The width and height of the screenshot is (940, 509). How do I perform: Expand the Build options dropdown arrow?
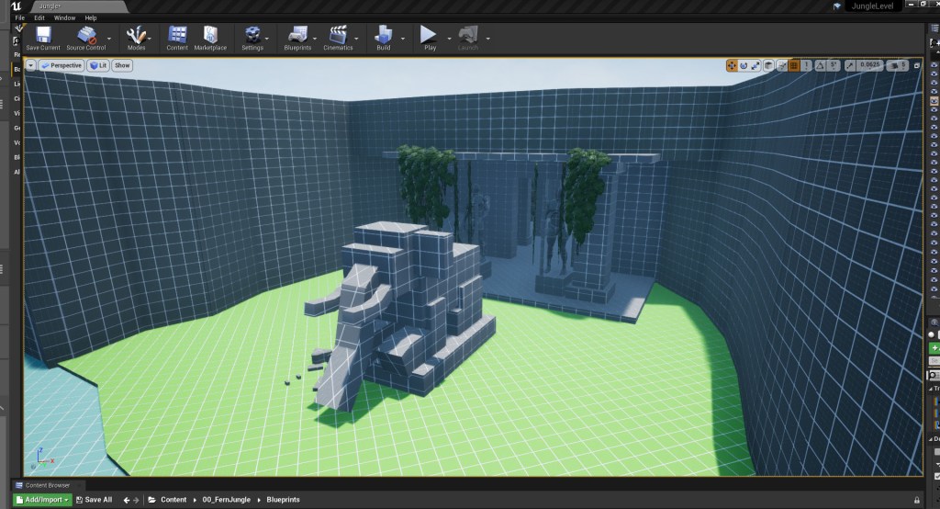[402, 39]
